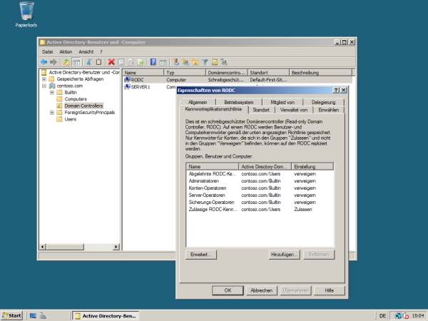Click the Forward arrow in the toolbar
The width and height of the screenshot is (428, 321).
click(x=53, y=62)
